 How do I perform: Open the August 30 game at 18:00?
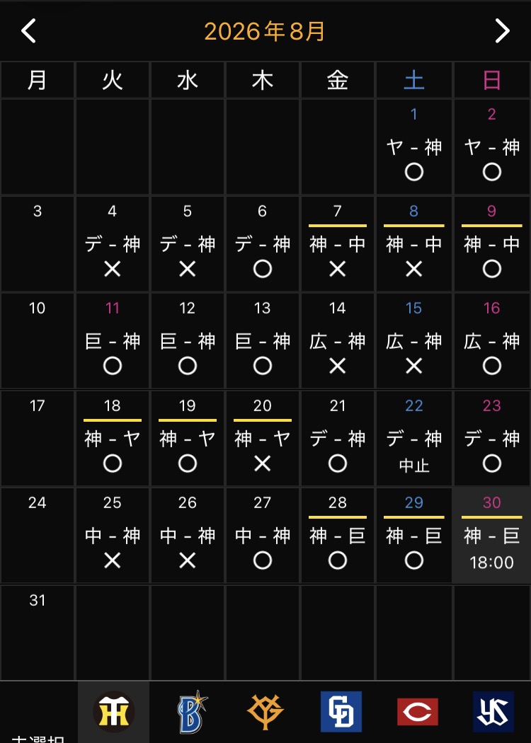click(491, 536)
